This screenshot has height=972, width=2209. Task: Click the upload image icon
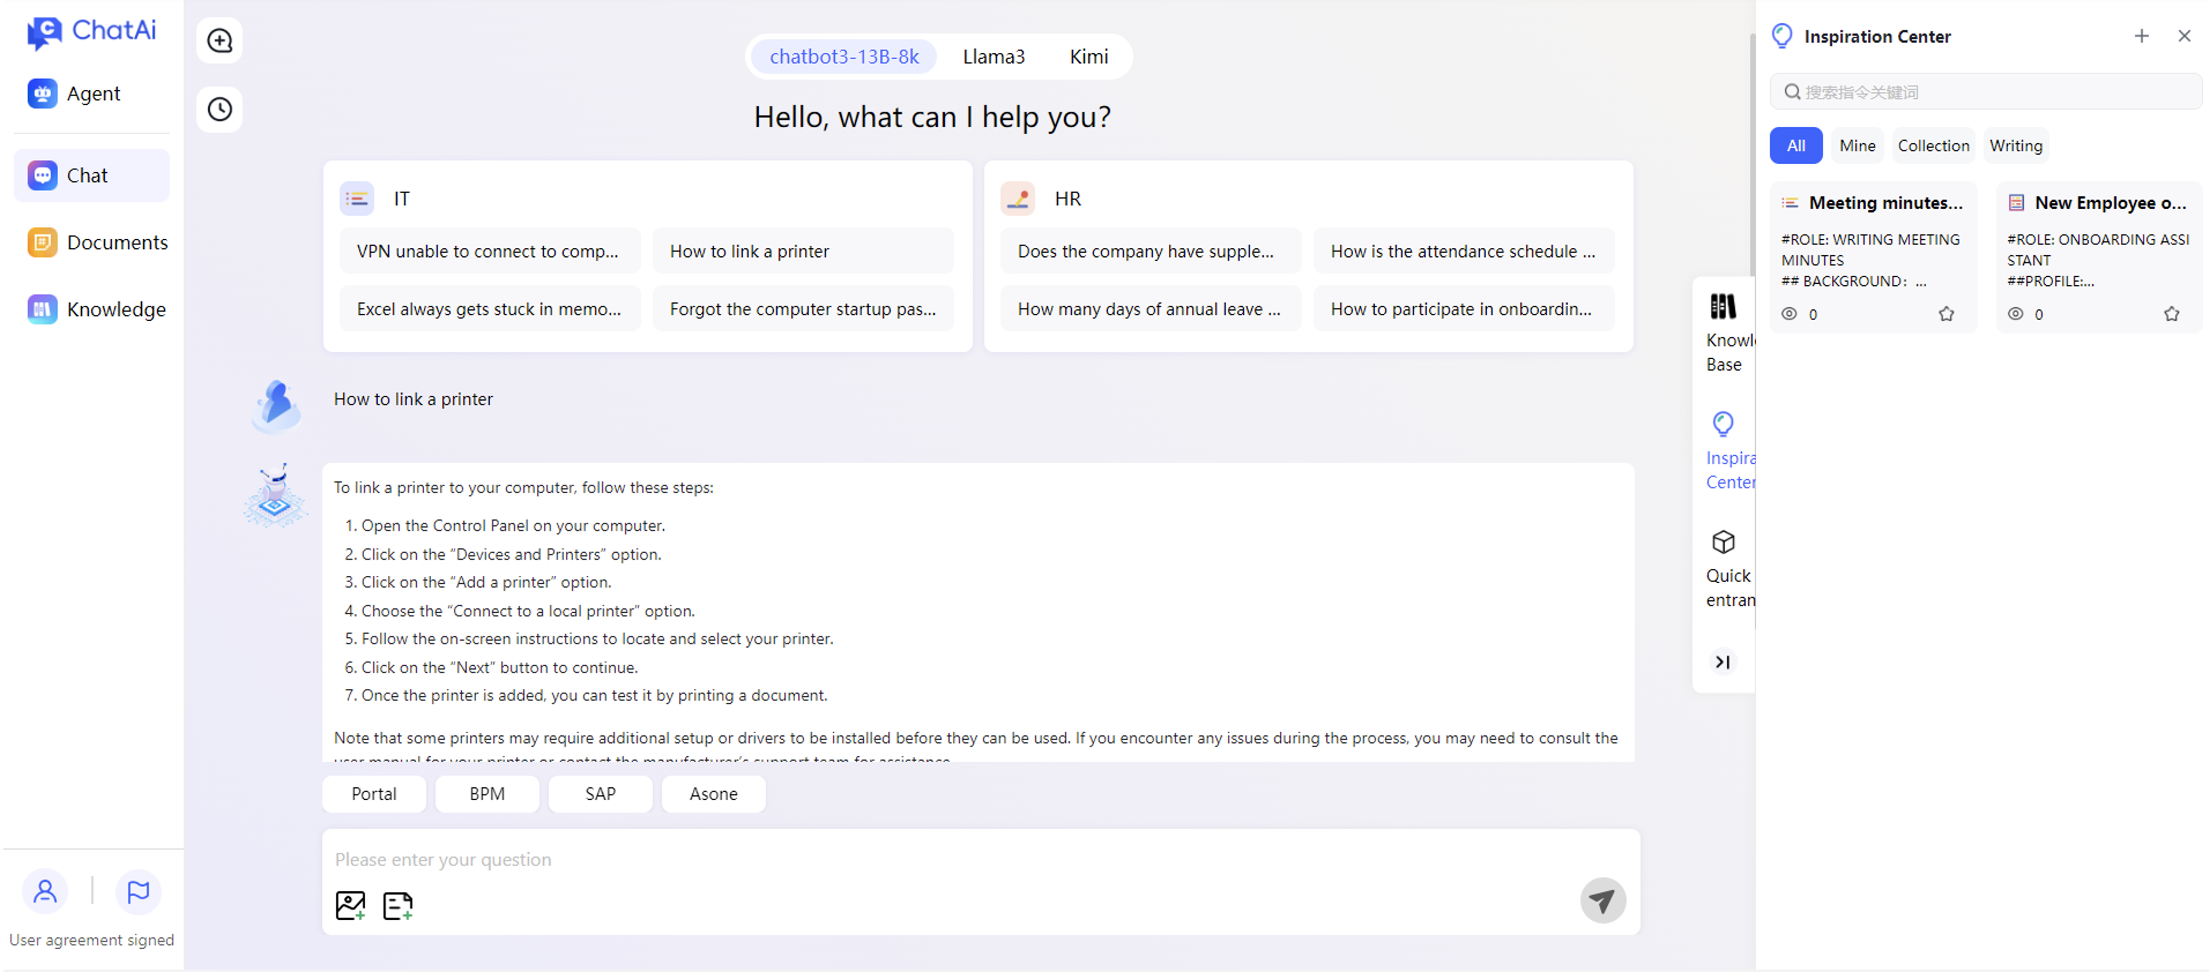350,905
